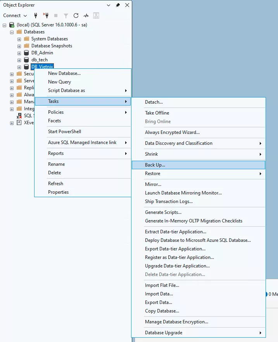Choose Import Data...
Viewport: 278px width, 342px height.
[x=199, y=294]
